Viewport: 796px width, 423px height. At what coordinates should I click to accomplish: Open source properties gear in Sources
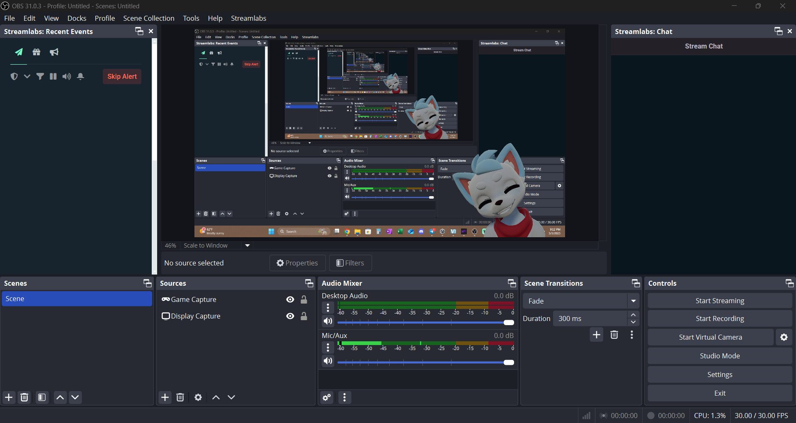[198, 397]
